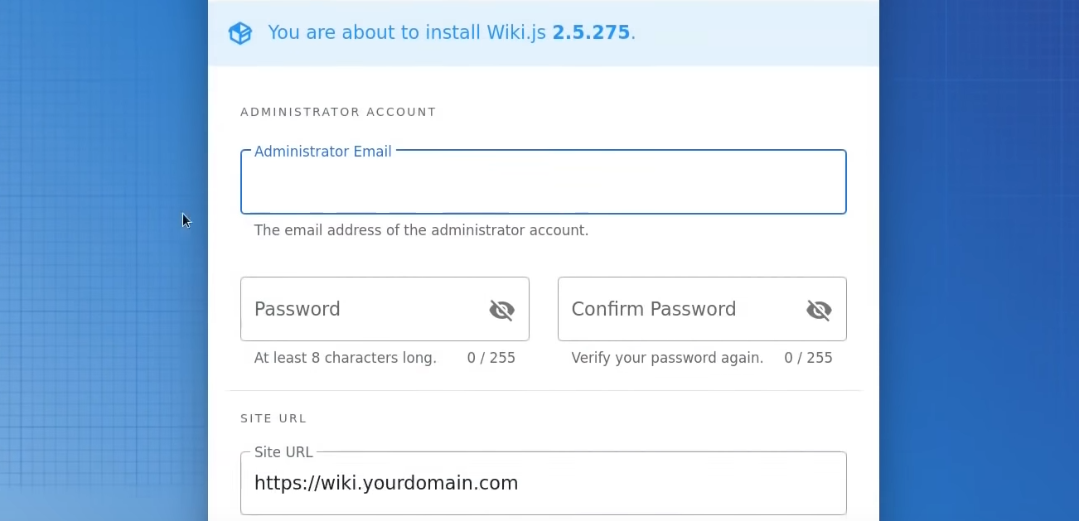
Task: Click the blue background left of the form
Action: [x=99, y=331]
